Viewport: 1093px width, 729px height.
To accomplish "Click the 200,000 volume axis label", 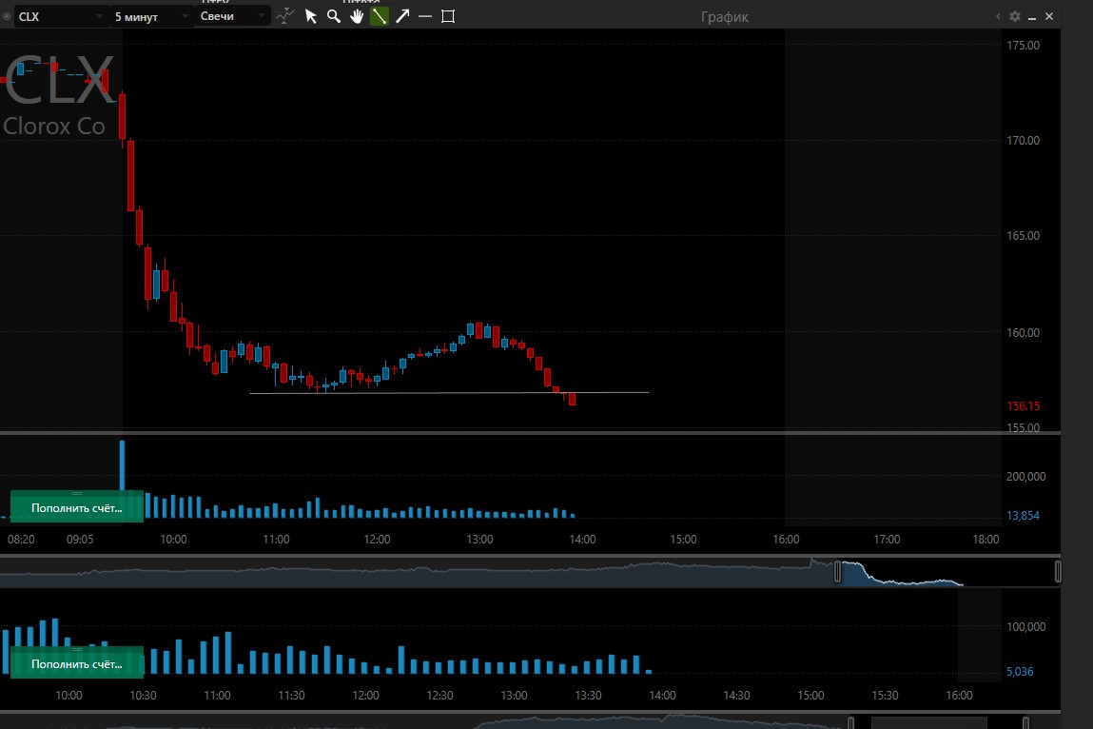I will pyautogui.click(x=1026, y=477).
